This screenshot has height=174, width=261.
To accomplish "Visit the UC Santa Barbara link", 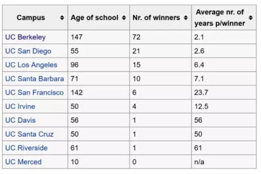I will tap(34, 78).
